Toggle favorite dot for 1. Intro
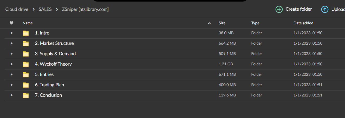345x118 pixels. (11, 33)
